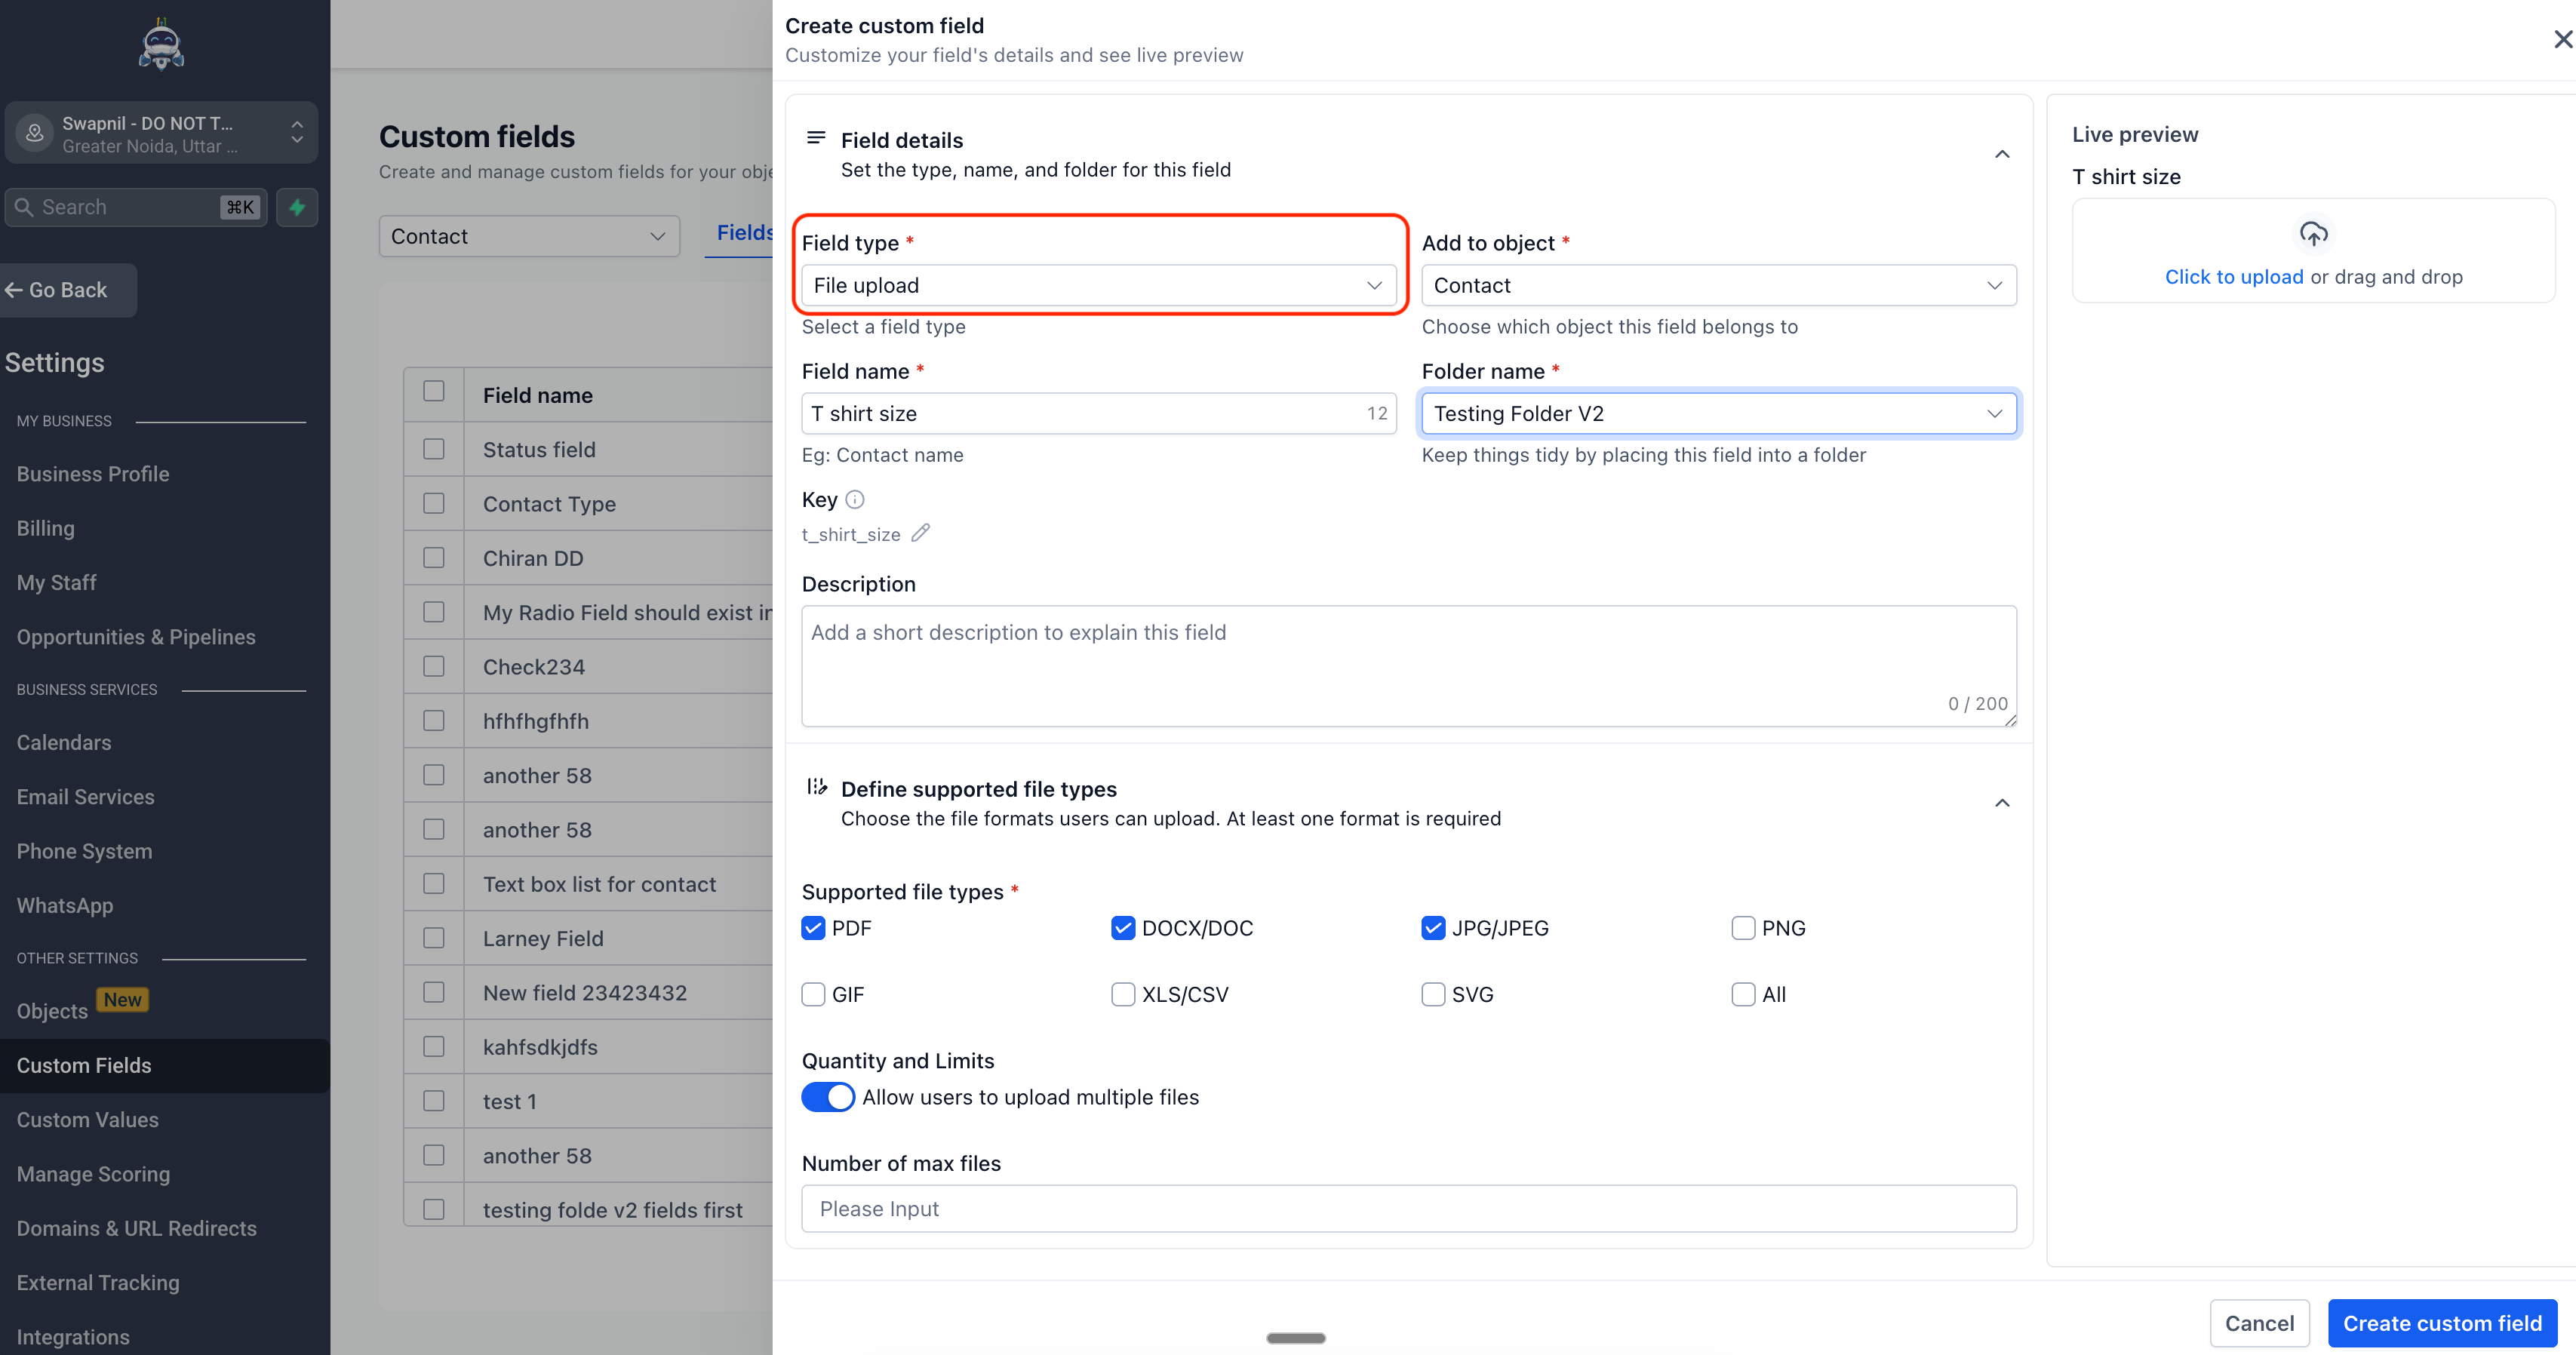The image size is (2576, 1355).
Task: Uncheck the DOCX/DOC file type
Action: click(1123, 928)
